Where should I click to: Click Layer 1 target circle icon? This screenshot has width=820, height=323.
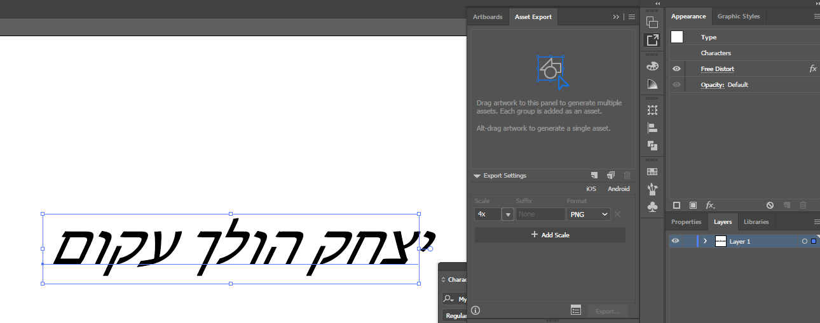pyautogui.click(x=805, y=241)
